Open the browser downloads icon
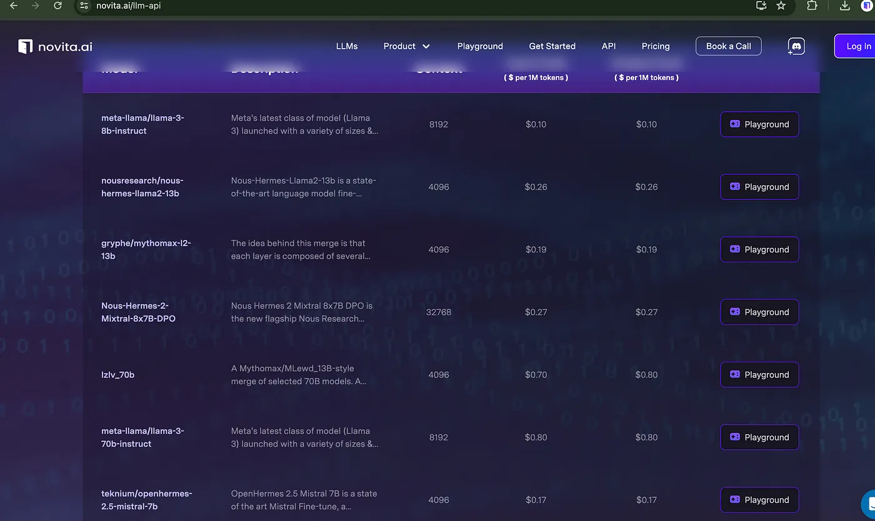The width and height of the screenshot is (875, 521). [844, 6]
